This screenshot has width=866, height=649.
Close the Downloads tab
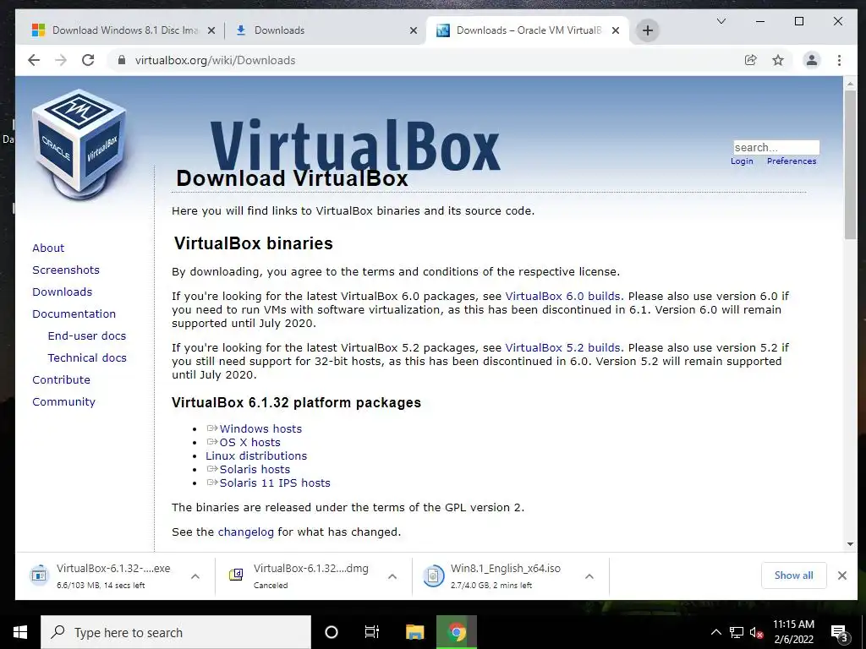(413, 31)
